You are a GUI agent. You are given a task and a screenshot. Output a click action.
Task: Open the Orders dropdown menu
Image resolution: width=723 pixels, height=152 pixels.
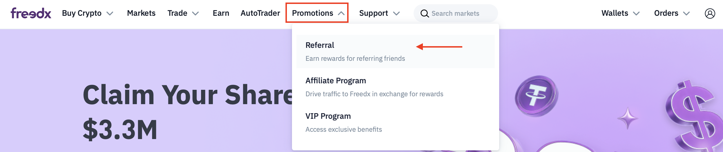pyautogui.click(x=672, y=13)
